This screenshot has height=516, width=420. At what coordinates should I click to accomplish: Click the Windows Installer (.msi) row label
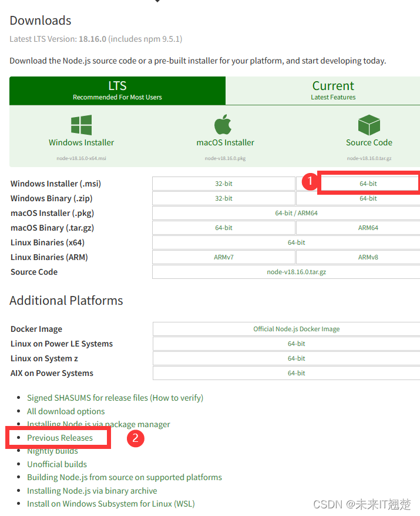[x=56, y=184]
